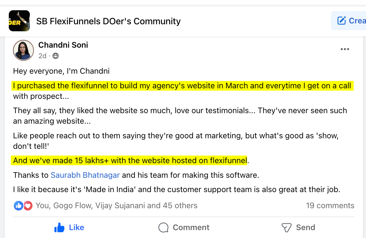
Task: Click the pencil icon on Create button
Action: click(341, 21)
